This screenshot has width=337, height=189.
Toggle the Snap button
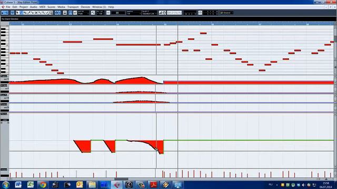108,13
